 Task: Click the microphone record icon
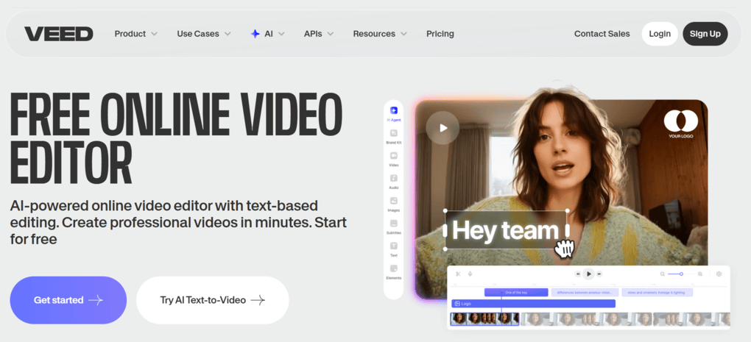coord(470,274)
